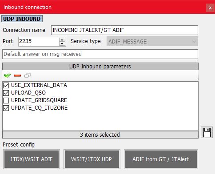The width and height of the screenshot is (215, 174).
Task: Click the UDP Inbound parameters header
Action: 100,67
